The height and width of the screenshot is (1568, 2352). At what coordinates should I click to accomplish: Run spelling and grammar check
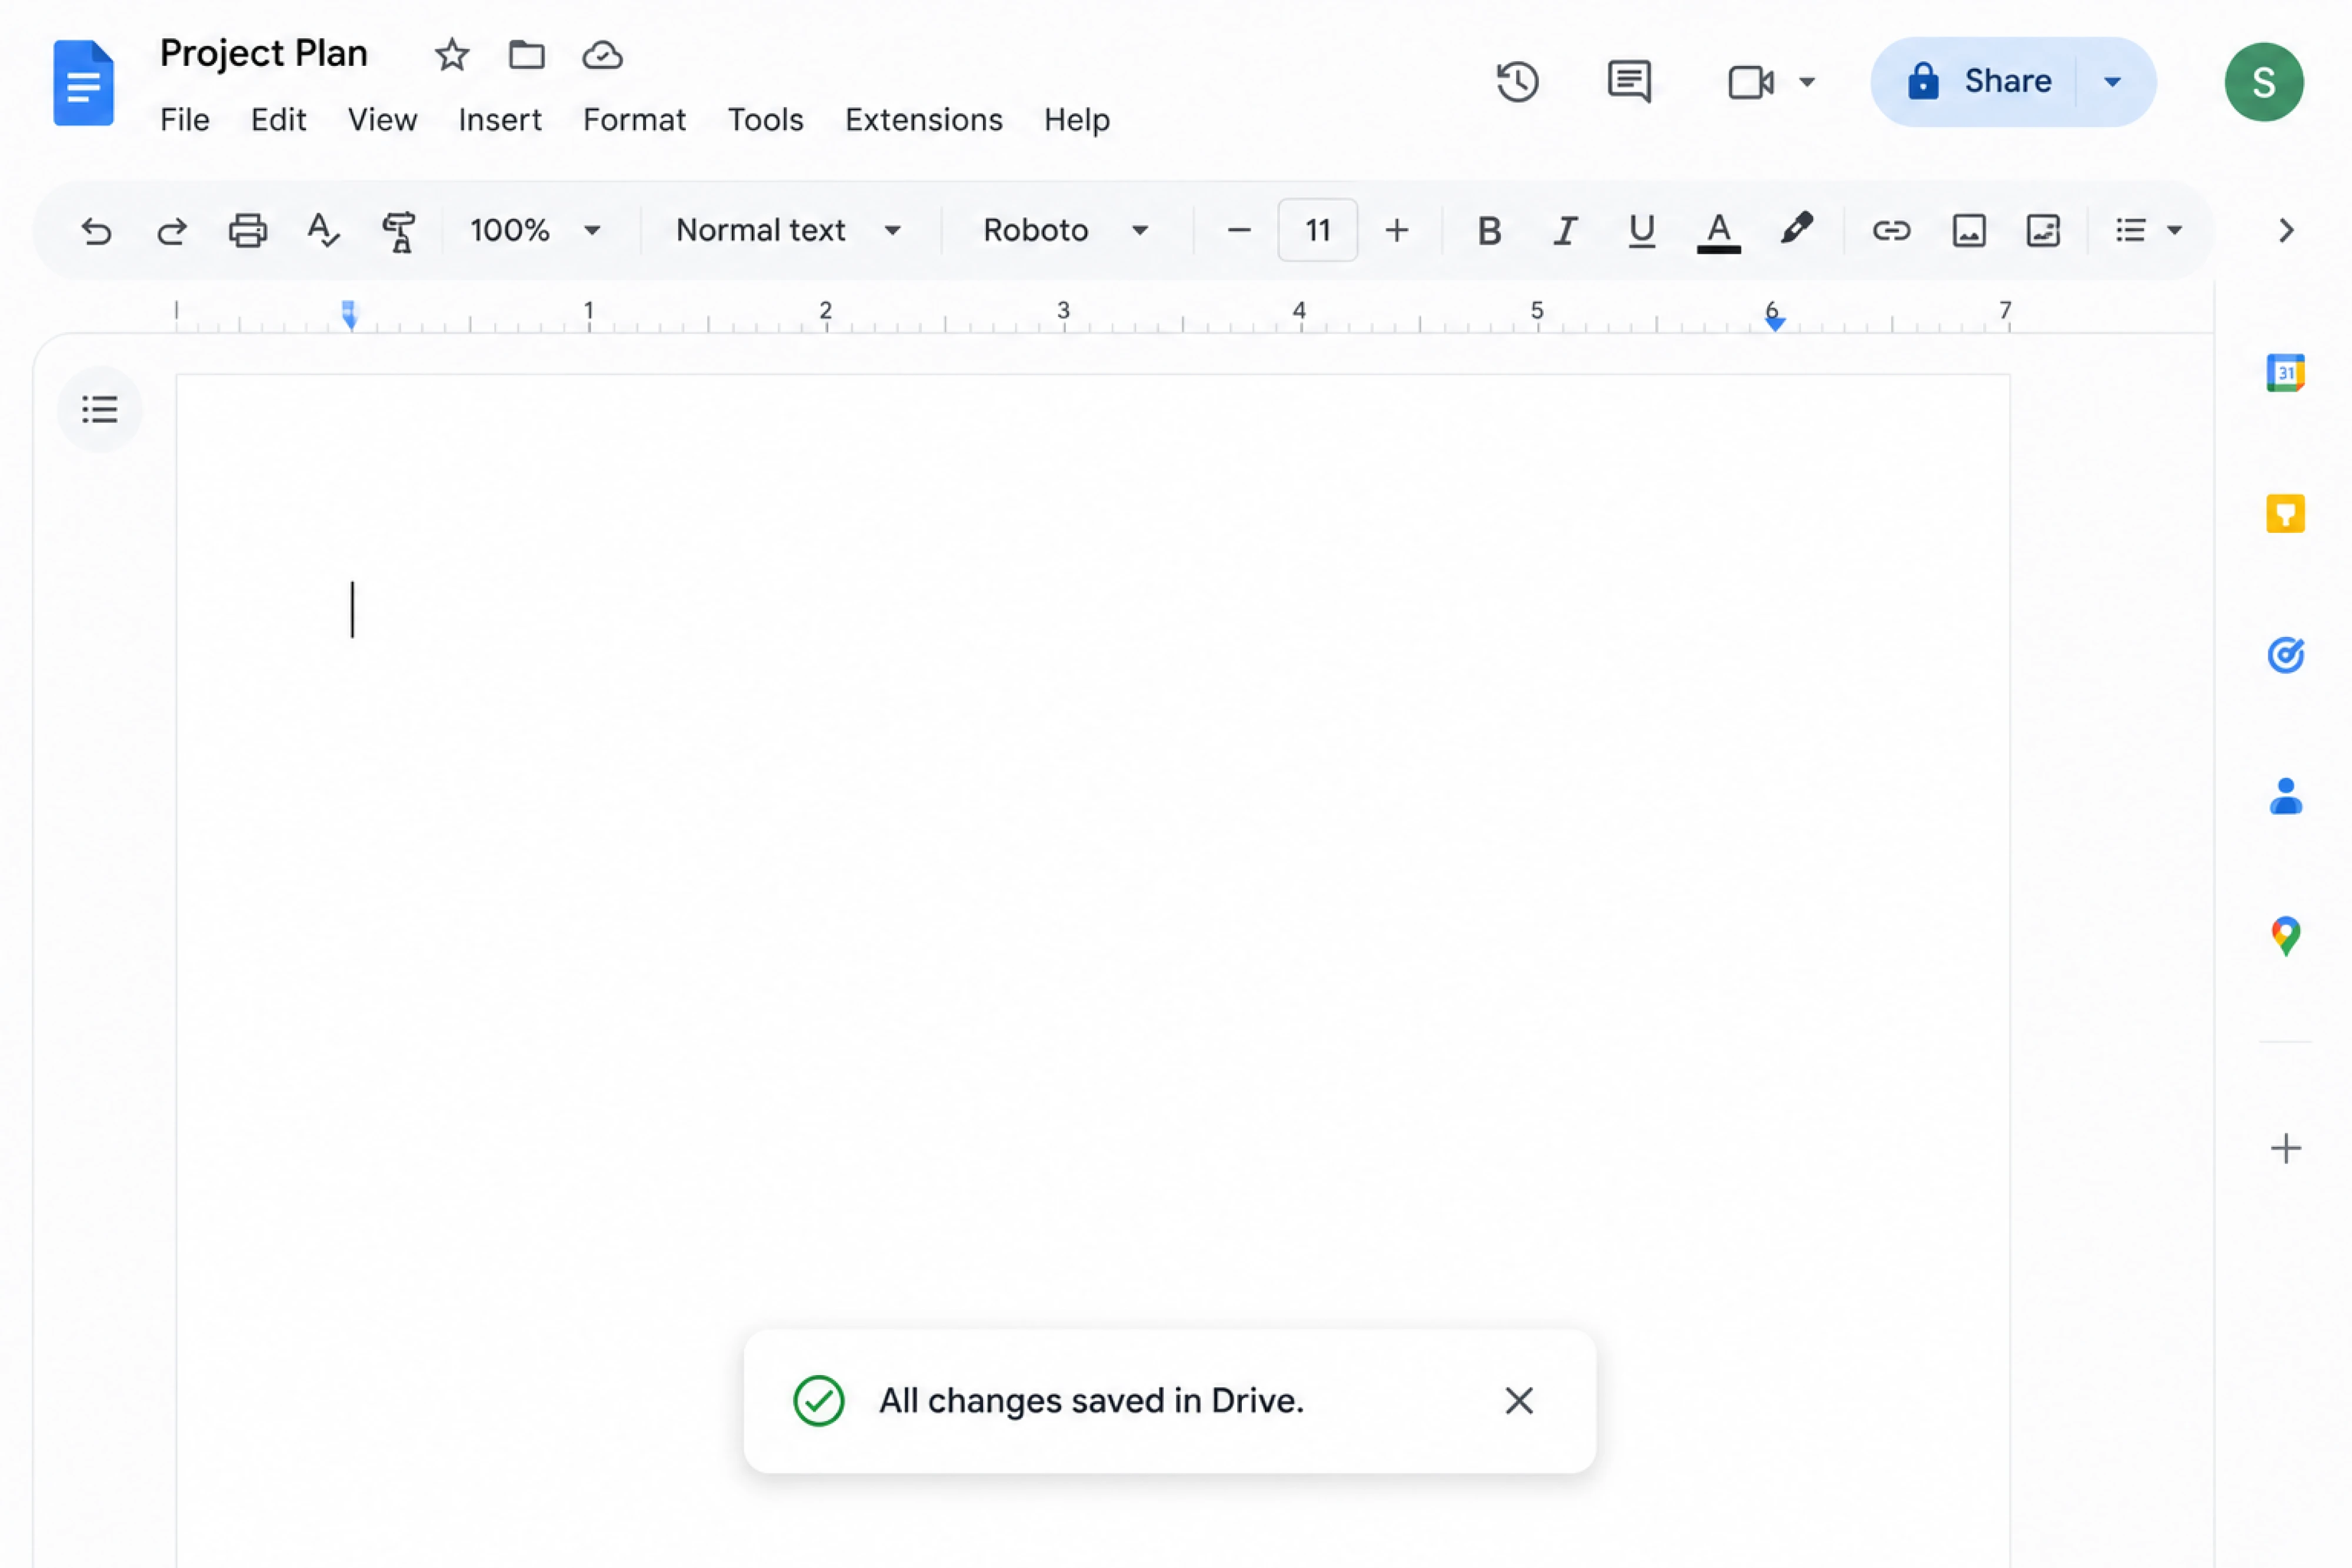[x=323, y=231]
